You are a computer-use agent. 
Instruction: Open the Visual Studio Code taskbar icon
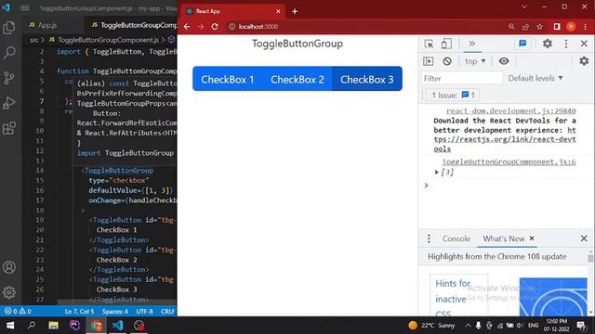[118, 326]
